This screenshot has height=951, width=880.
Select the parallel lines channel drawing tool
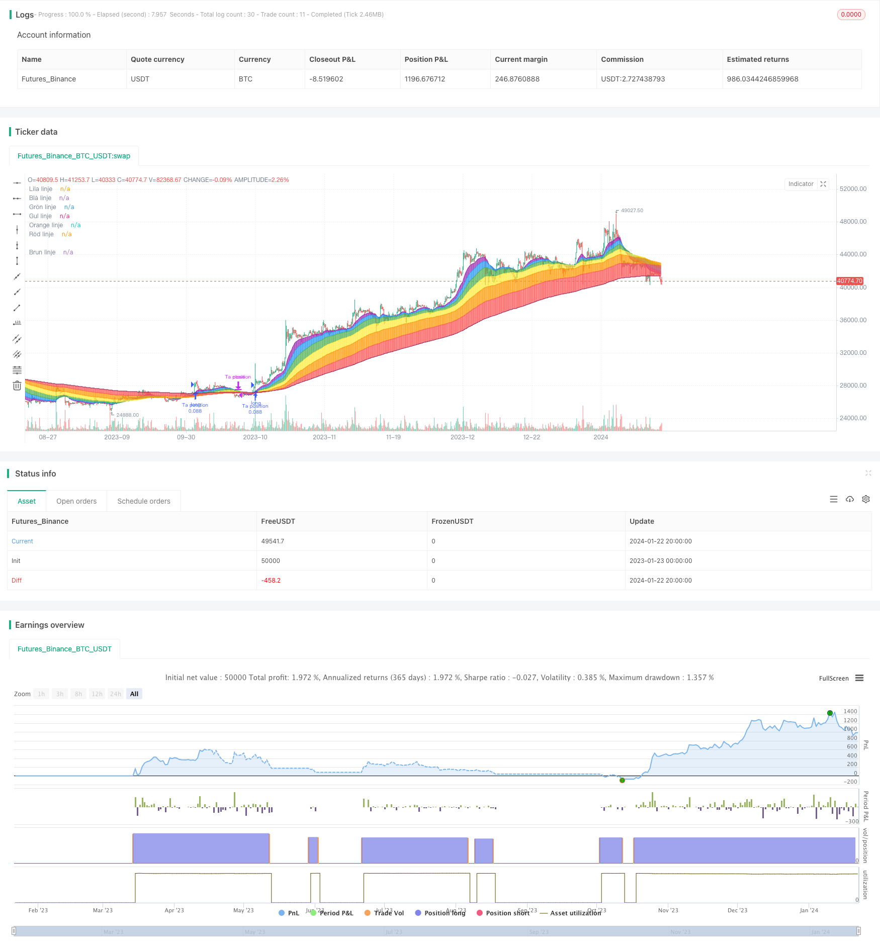click(x=17, y=339)
